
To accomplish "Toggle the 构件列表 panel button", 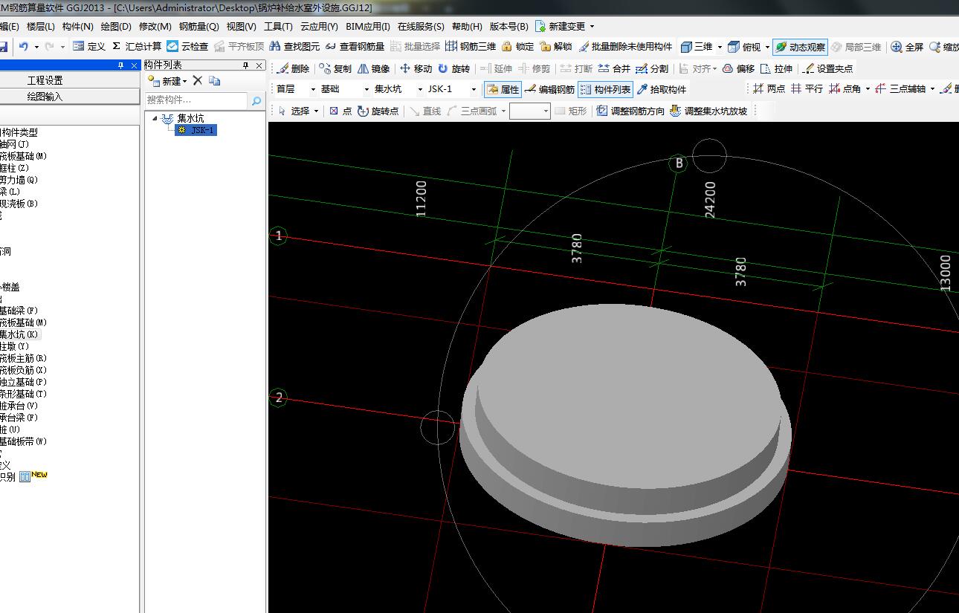I will point(606,89).
